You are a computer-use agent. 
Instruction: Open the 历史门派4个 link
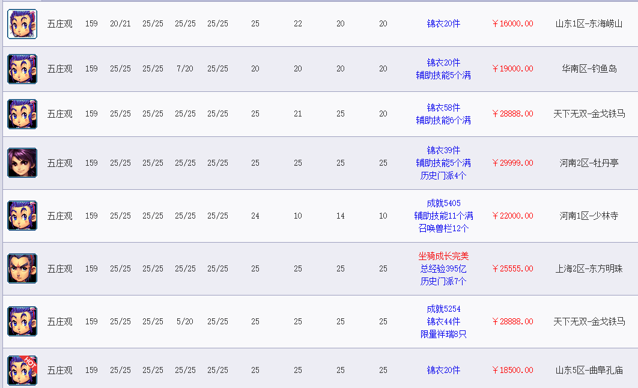pos(443,175)
